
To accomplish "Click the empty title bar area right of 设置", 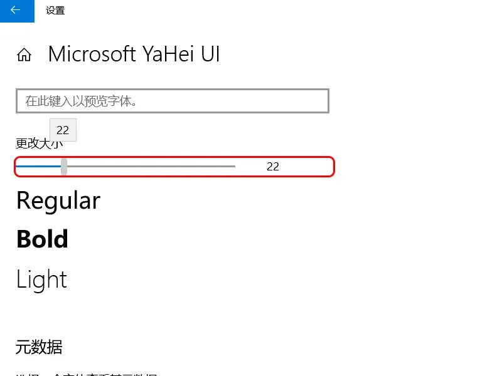I will point(282,11).
